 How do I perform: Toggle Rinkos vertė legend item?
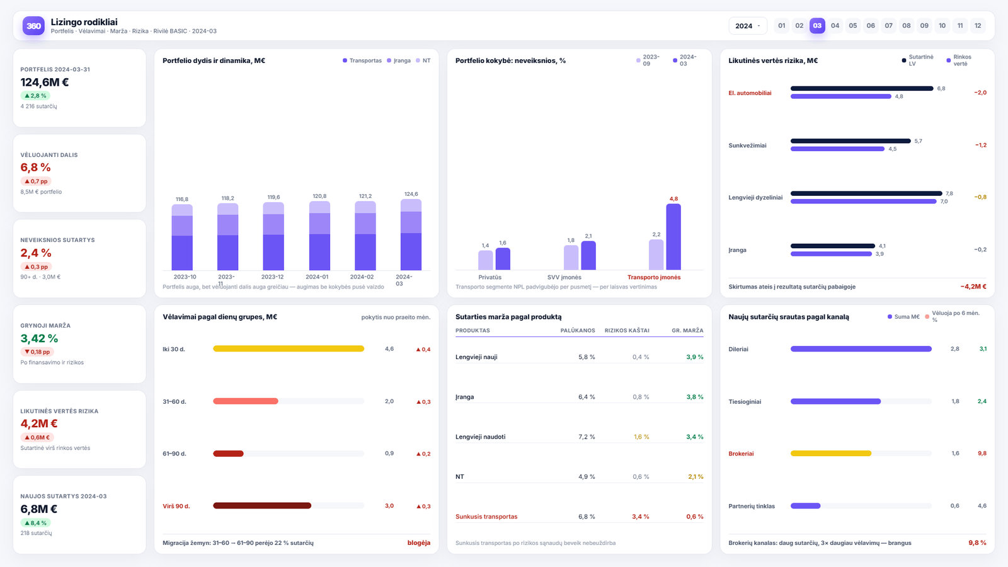(959, 60)
